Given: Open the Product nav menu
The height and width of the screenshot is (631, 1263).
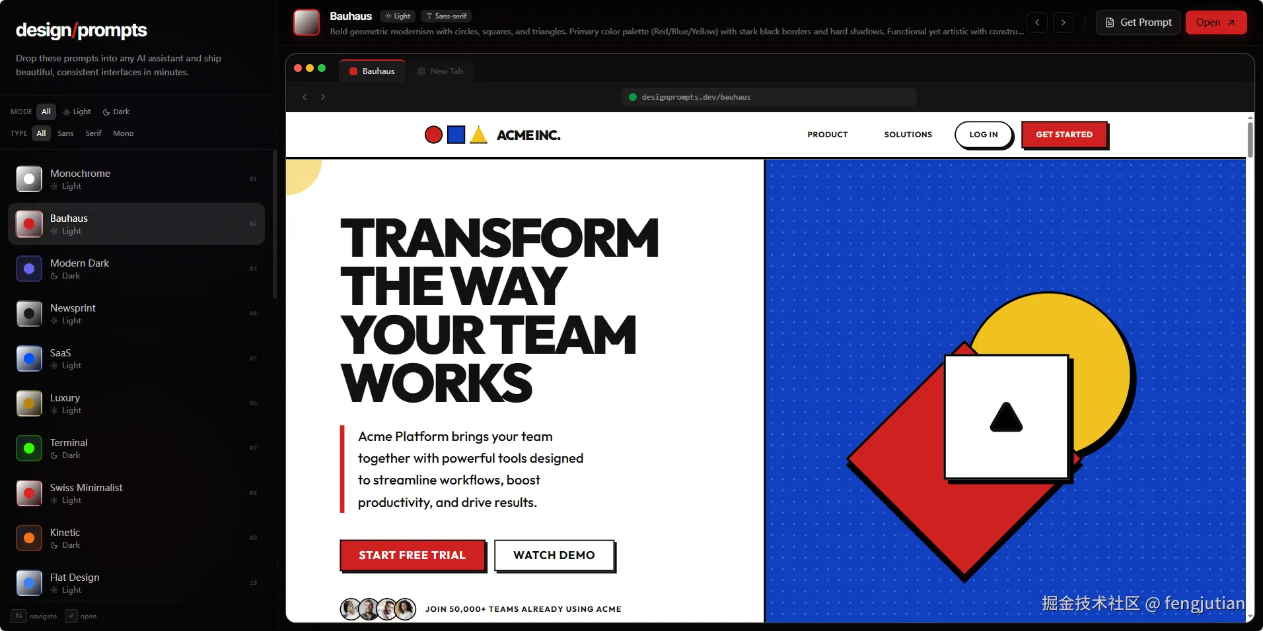Looking at the screenshot, I should click(827, 135).
